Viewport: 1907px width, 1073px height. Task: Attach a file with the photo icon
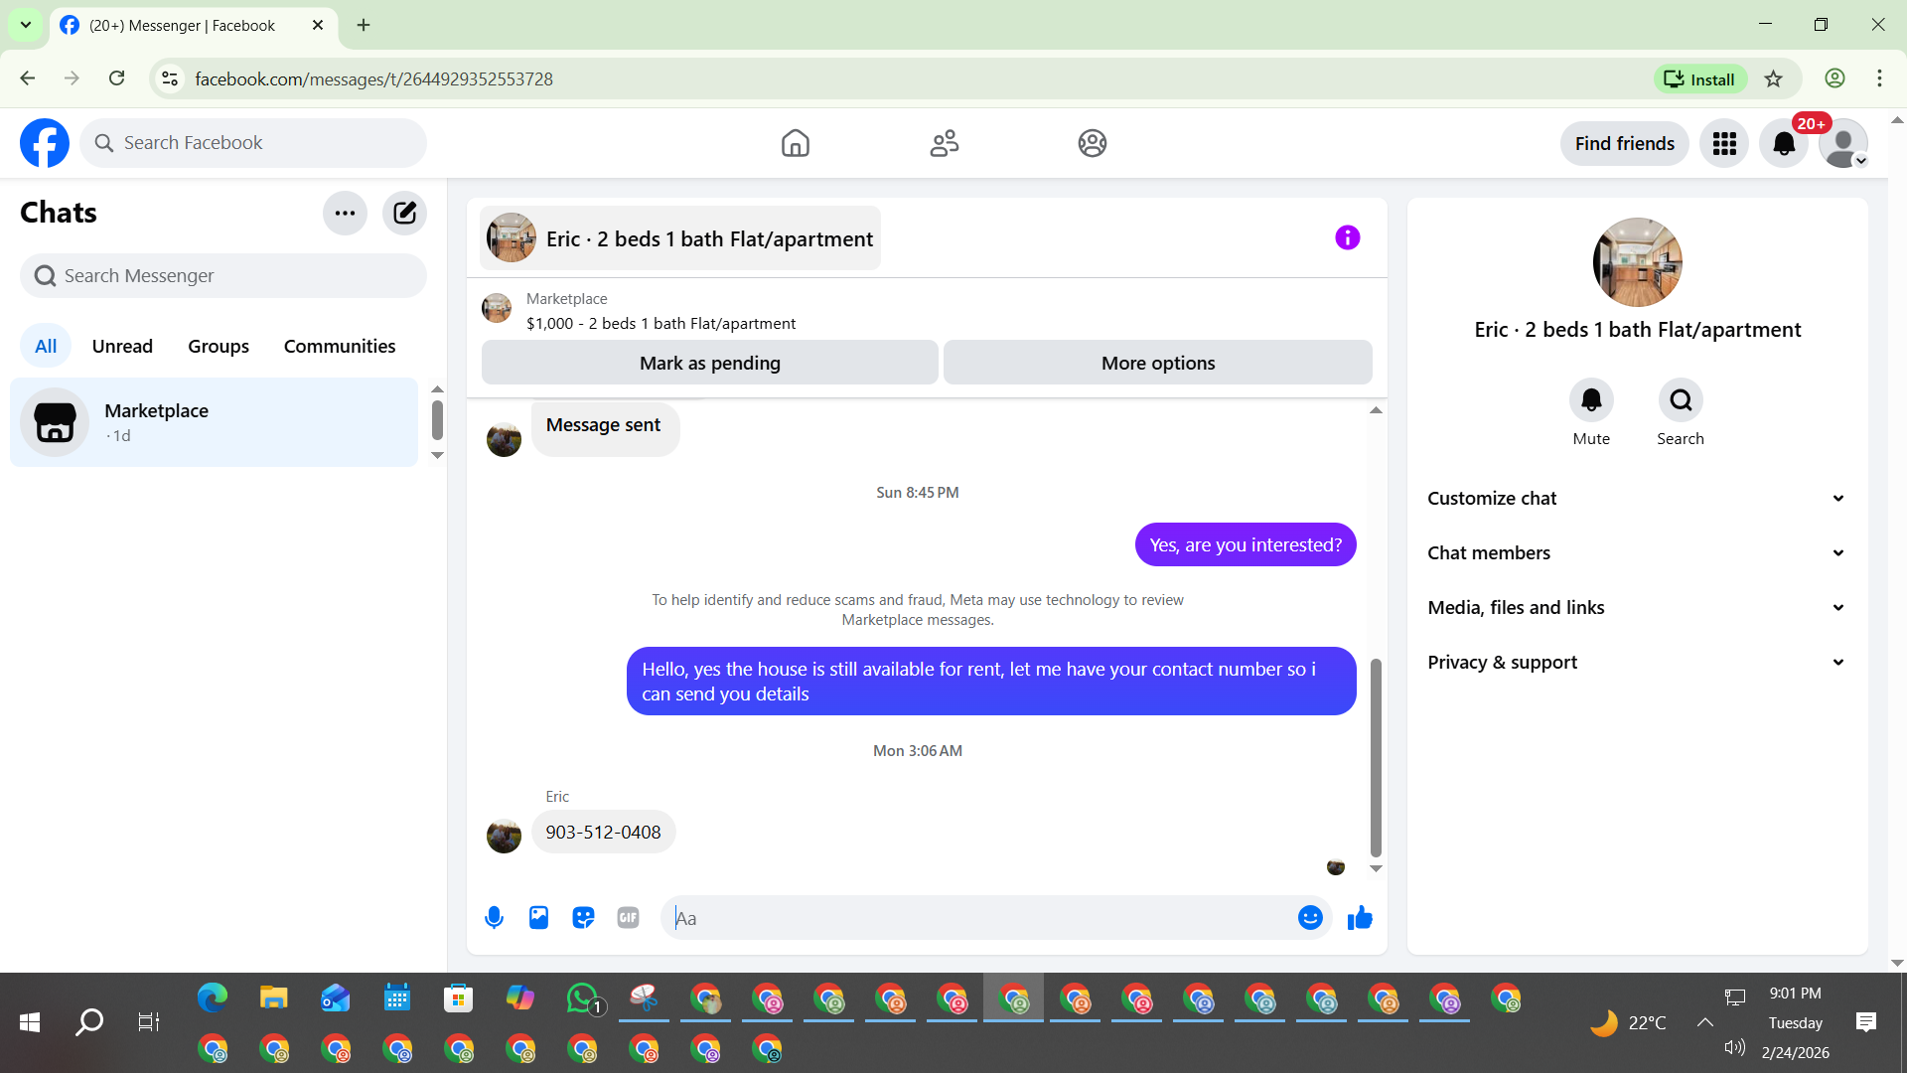(538, 918)
